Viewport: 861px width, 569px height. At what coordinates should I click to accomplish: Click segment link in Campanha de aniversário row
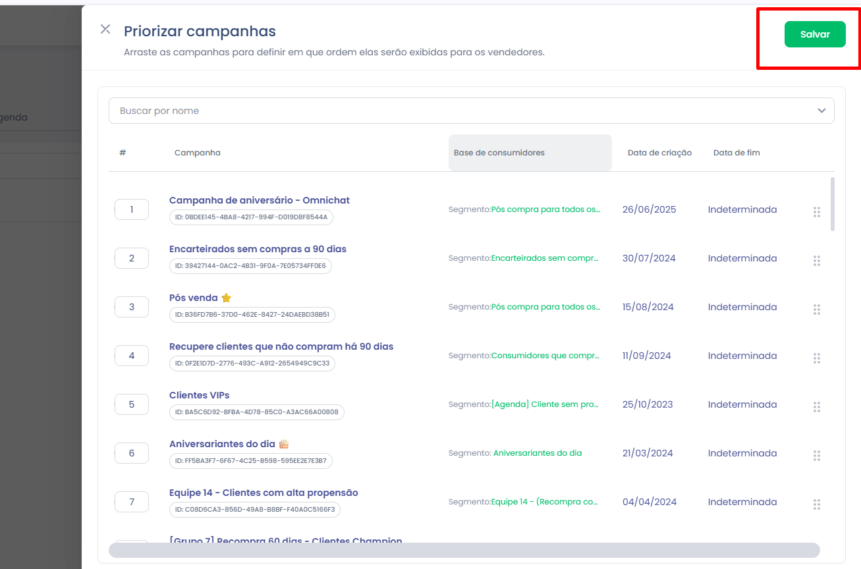point(546,209)
